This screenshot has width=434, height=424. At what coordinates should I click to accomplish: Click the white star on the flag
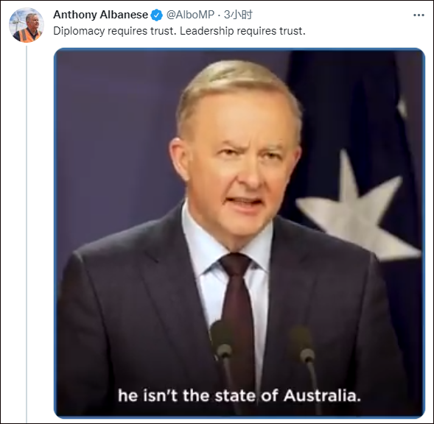pyautogui.click(x=358, y=209)
